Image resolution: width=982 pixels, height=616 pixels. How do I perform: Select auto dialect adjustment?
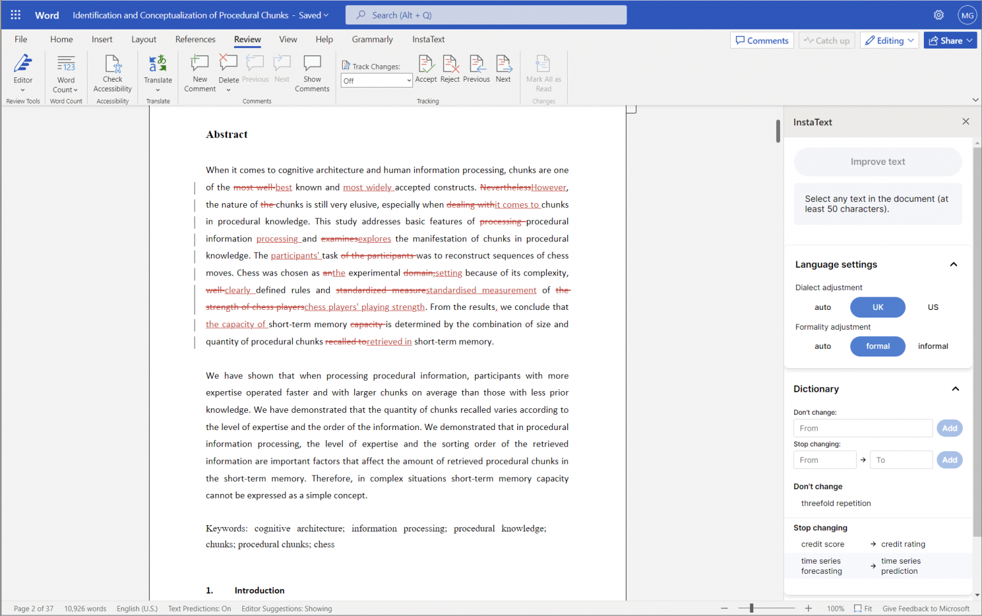(823, 307)
